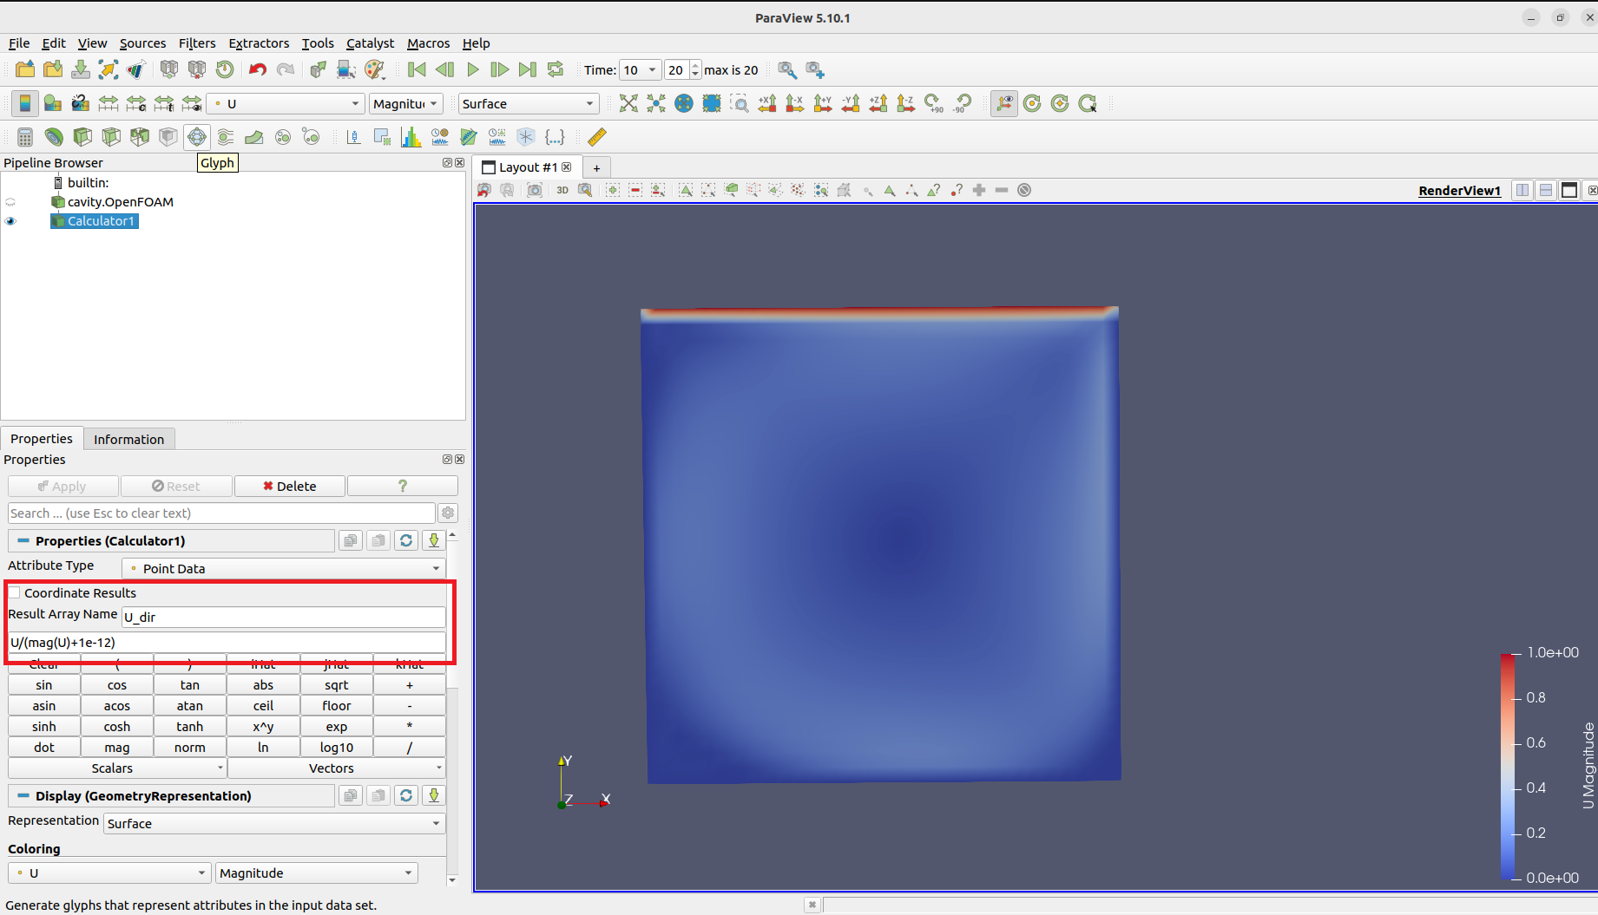Viewport: 1598px width, 915px height.
Task: Open the Sources menu
Action: click(x=142, y=43)
